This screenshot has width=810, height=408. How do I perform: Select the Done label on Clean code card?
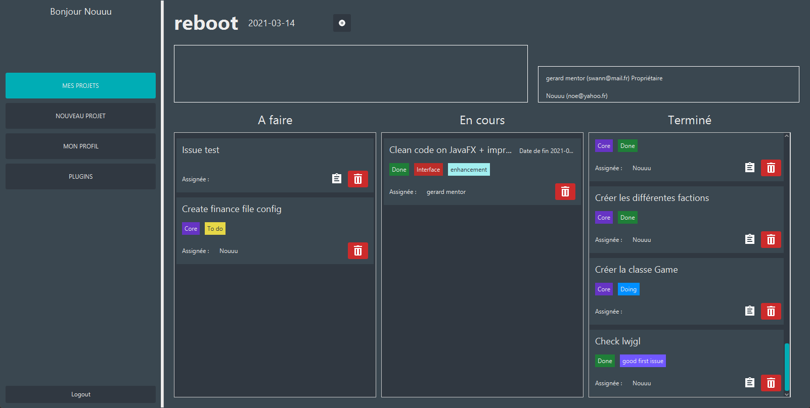399,170
